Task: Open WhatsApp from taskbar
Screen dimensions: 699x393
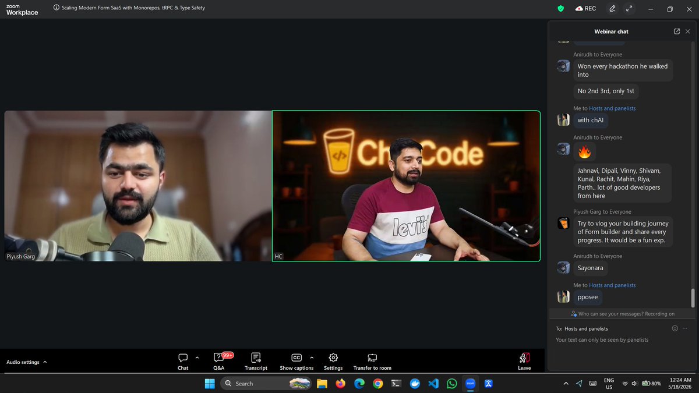Action: coord(451,383)
